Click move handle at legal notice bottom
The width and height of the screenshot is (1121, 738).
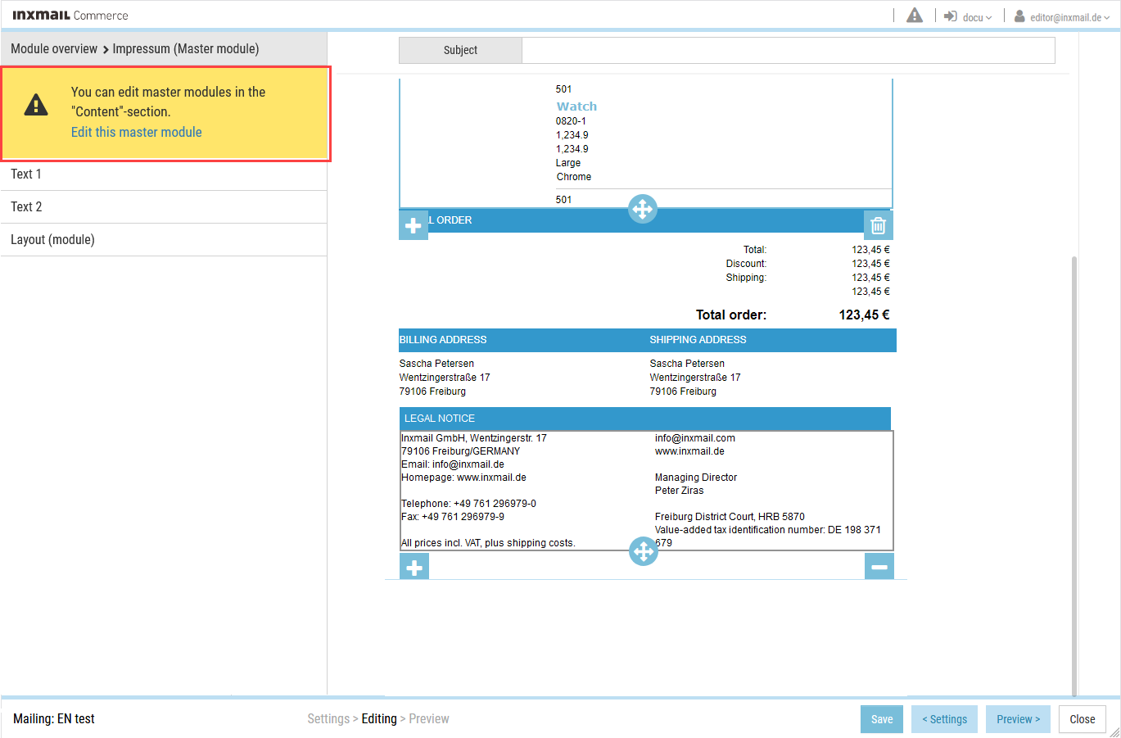tap(644, 551)
